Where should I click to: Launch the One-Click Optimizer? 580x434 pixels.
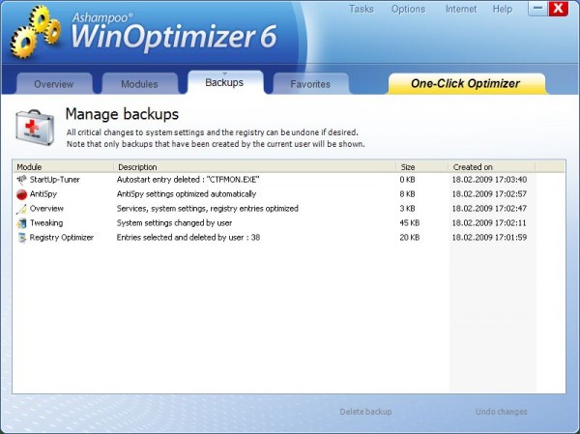465,84
